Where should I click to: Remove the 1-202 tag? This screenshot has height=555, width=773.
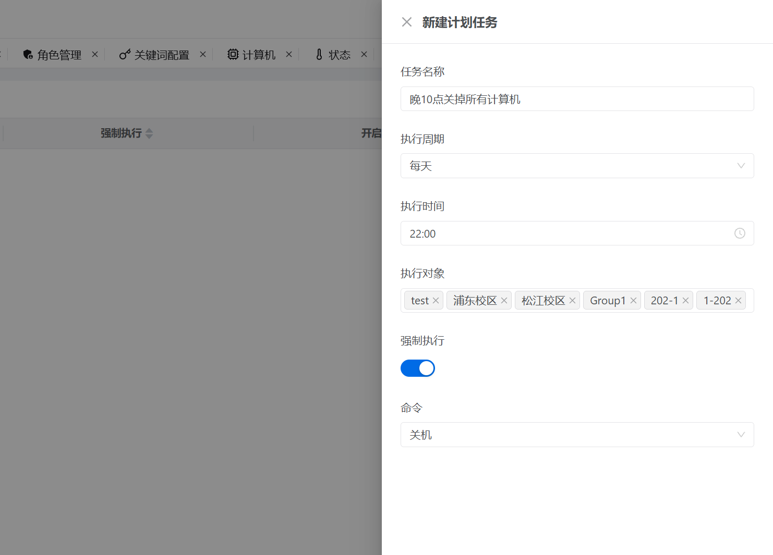coord(738,300)
